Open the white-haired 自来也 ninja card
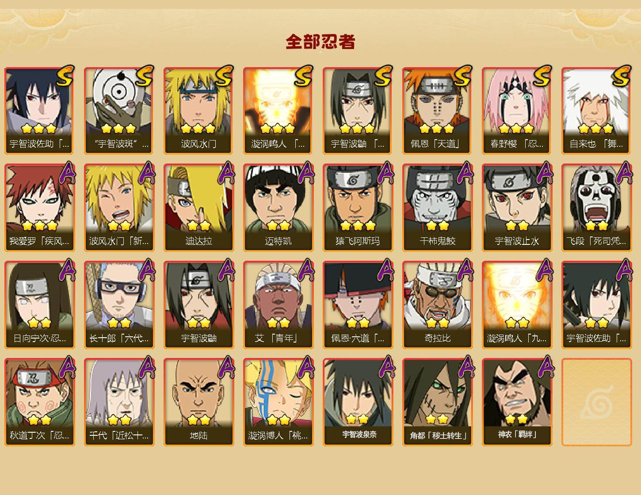This screenshot has width=641, height=495. point(596,110)
